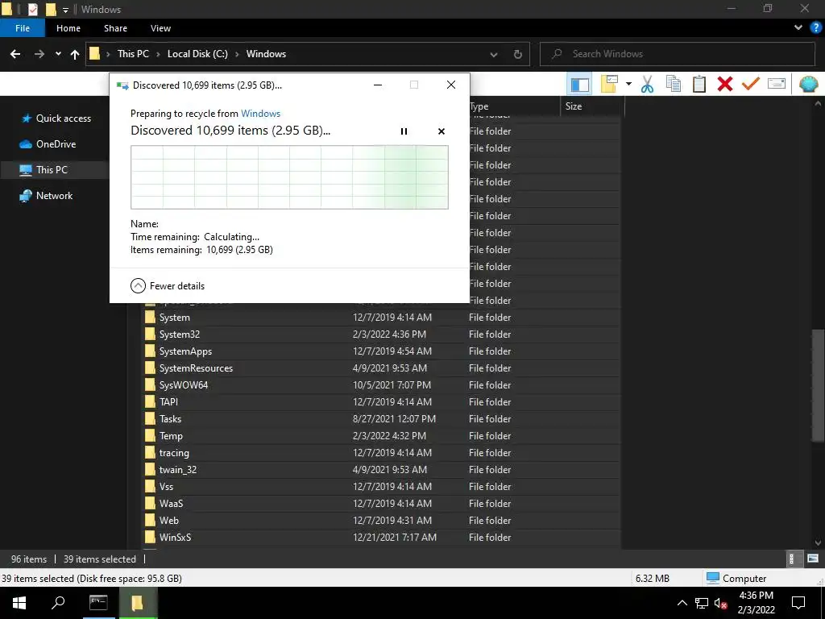Click the Web folder icon
The image size is (825, 619).
click(x=150, y=520)
